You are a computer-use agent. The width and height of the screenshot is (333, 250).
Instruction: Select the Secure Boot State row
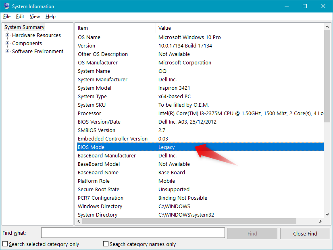click(x=200, y=189)
